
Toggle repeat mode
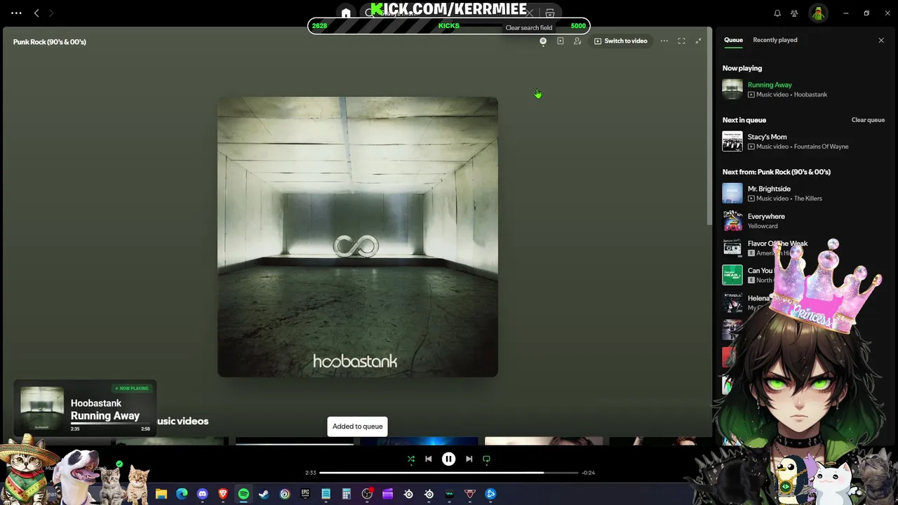[x=486, y=459]
